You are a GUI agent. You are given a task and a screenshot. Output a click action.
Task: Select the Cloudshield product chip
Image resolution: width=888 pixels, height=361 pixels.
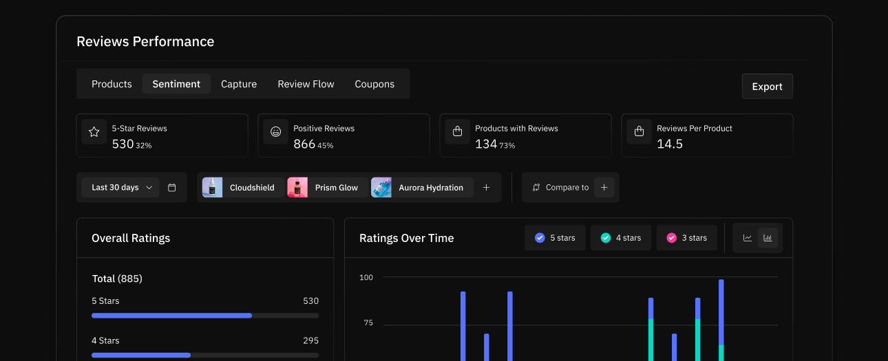(243, 188)
